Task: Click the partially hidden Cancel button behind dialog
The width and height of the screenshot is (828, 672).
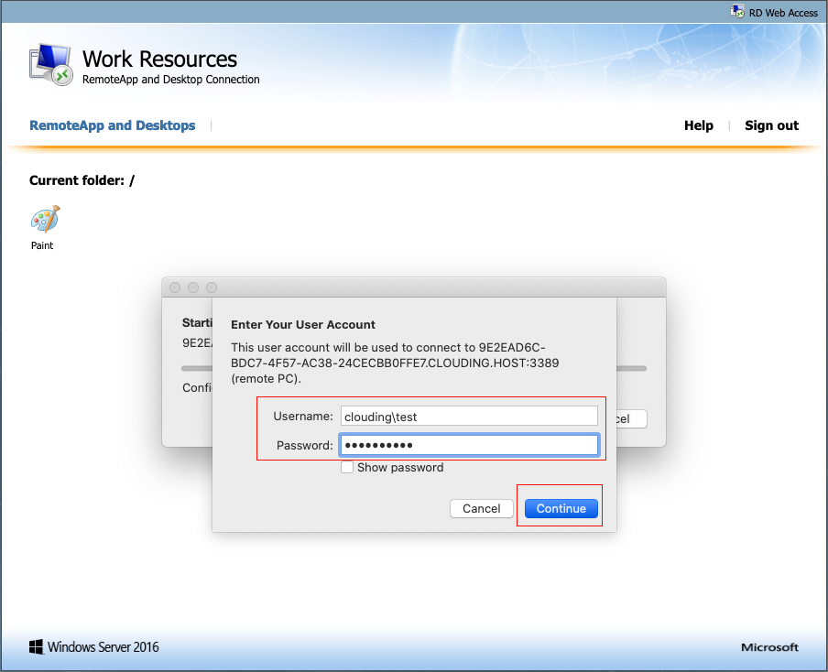Action: 632,419
